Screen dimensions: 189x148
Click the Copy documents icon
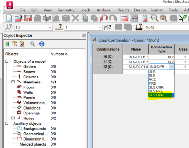tap(85, 18)
